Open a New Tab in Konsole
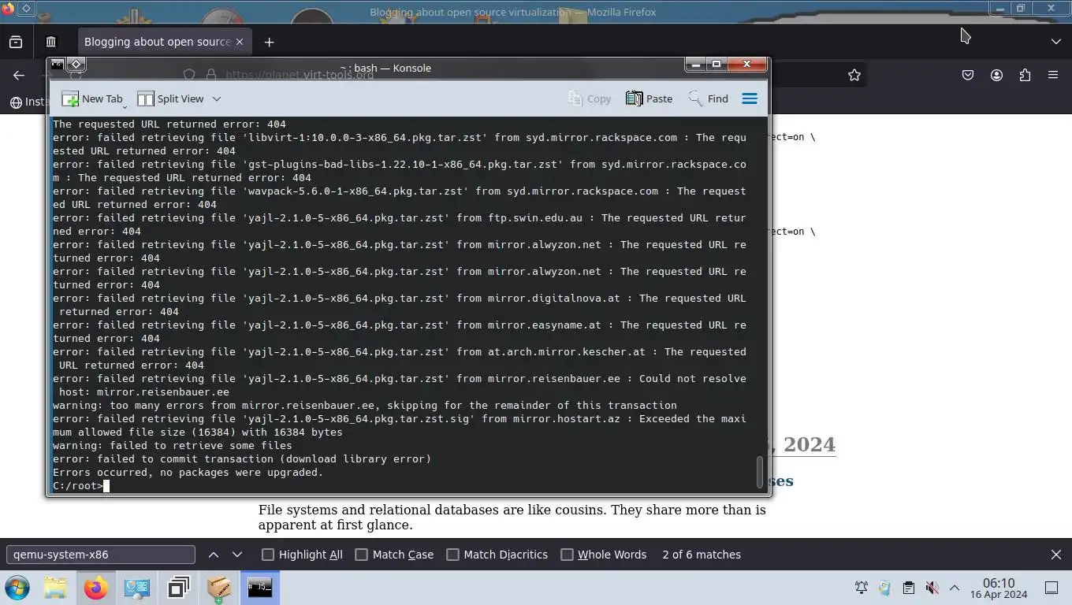 (x=93, y=98)
